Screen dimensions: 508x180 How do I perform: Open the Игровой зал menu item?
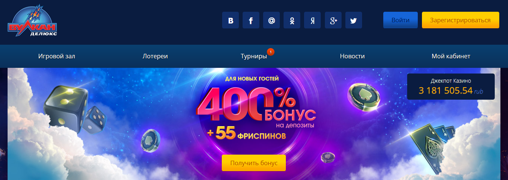click(x=57, y=56)
